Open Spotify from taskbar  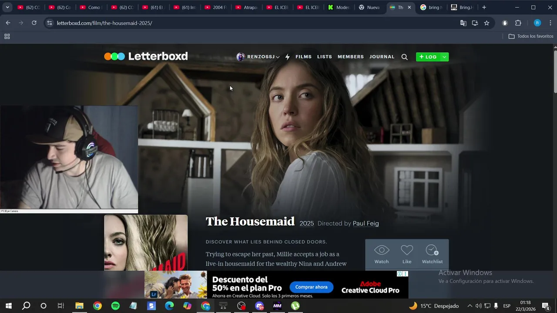[x=115, y=306]
